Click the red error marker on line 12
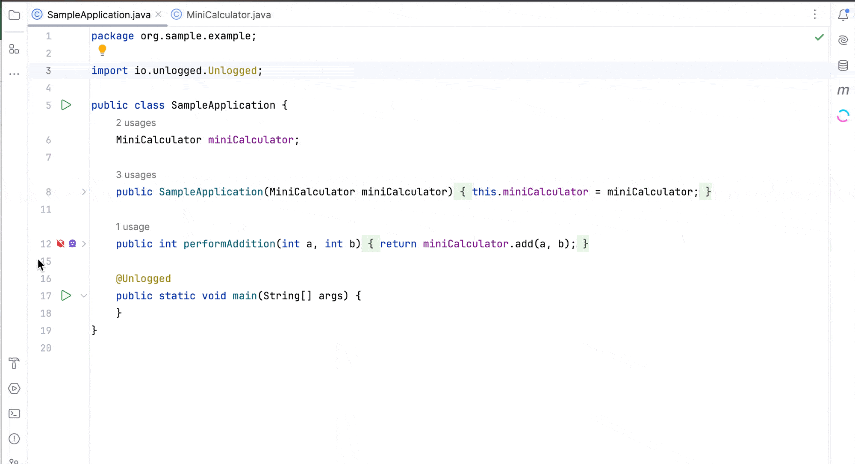855x464 pixels. (60, 243)
